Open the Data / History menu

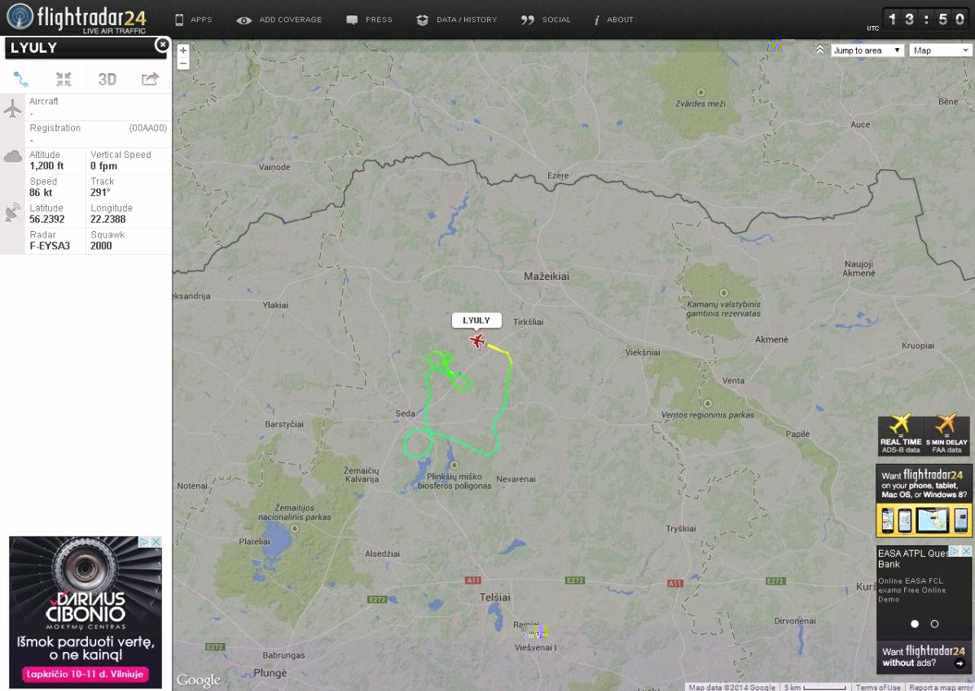point(456,20)
